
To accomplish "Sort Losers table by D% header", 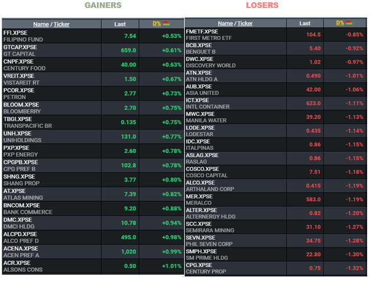I will point(340,23).
